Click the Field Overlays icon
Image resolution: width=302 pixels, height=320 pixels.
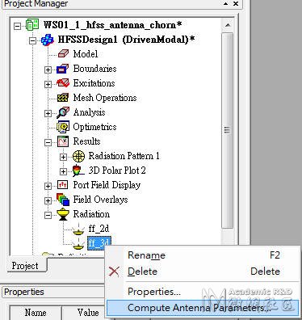tap(63, 200)
